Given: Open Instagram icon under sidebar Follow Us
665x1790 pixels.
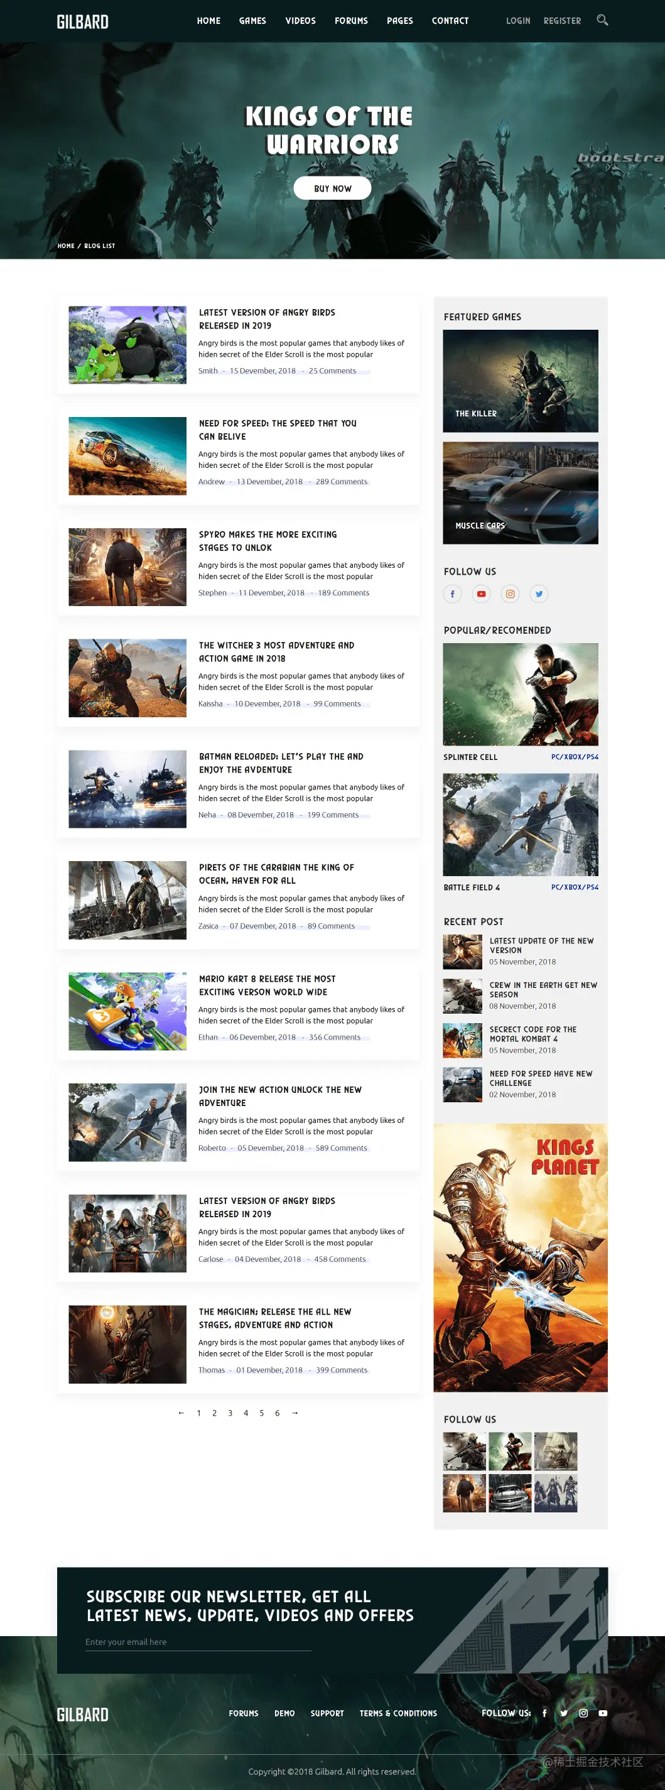Looking at the screenshot, I should pos(510,594).
